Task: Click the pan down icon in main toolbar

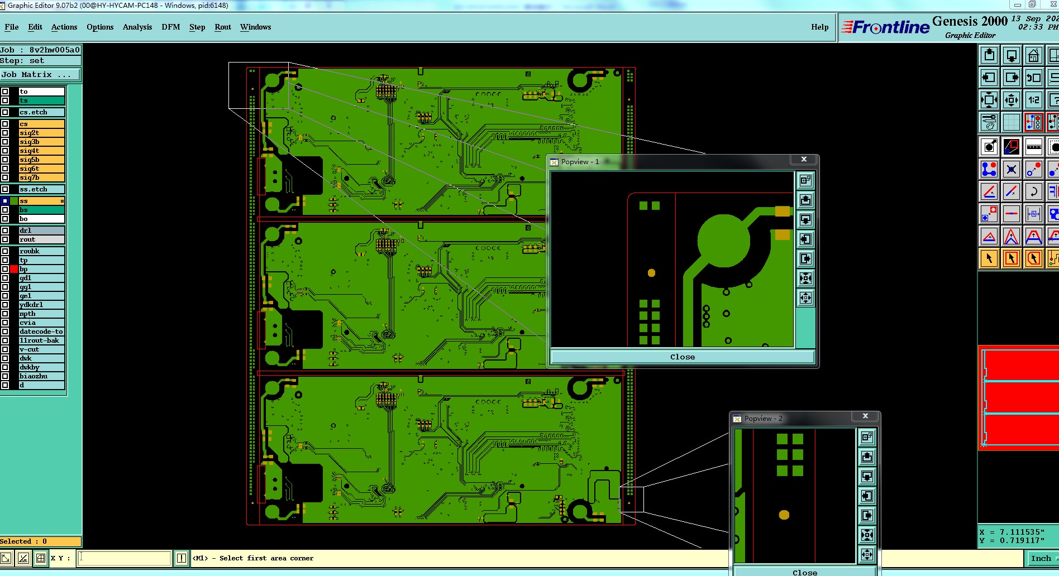Action: 1012,55
